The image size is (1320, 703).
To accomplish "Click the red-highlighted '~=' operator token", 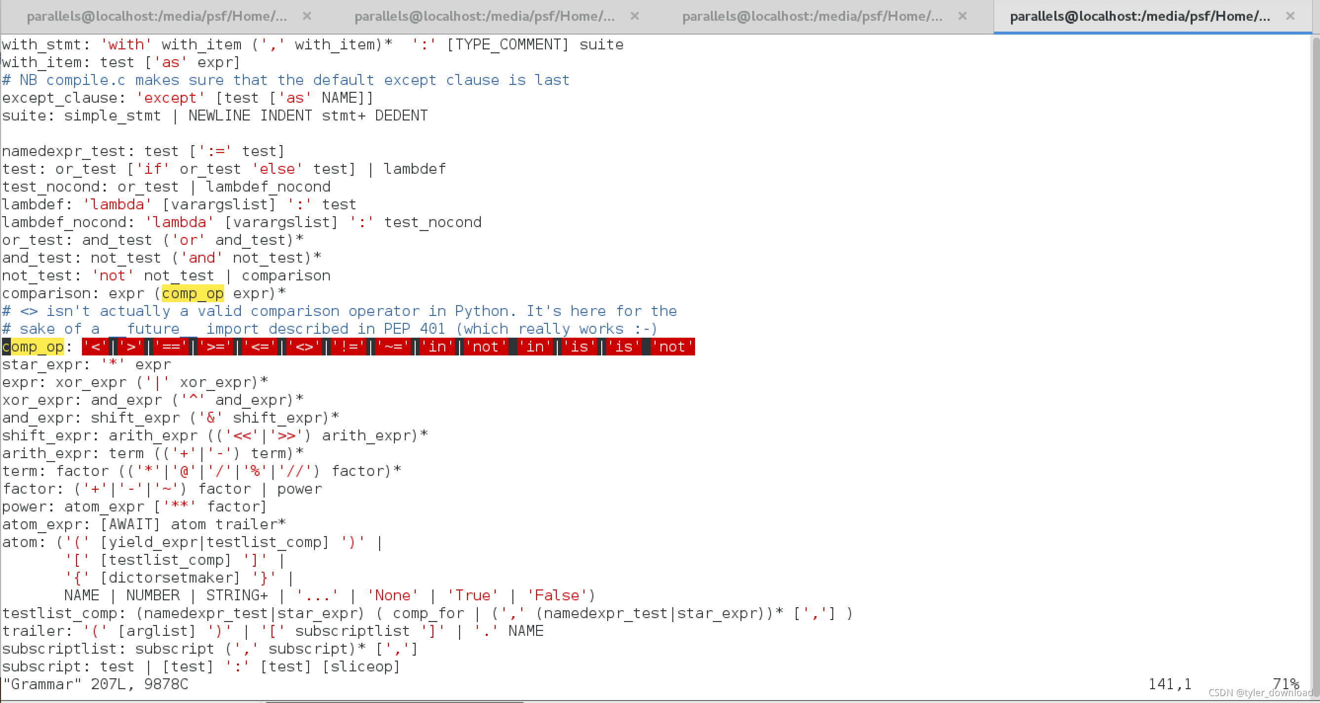I will [393, 347].
